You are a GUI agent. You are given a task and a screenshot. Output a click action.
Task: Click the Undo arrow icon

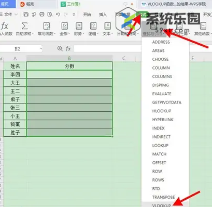58,14
